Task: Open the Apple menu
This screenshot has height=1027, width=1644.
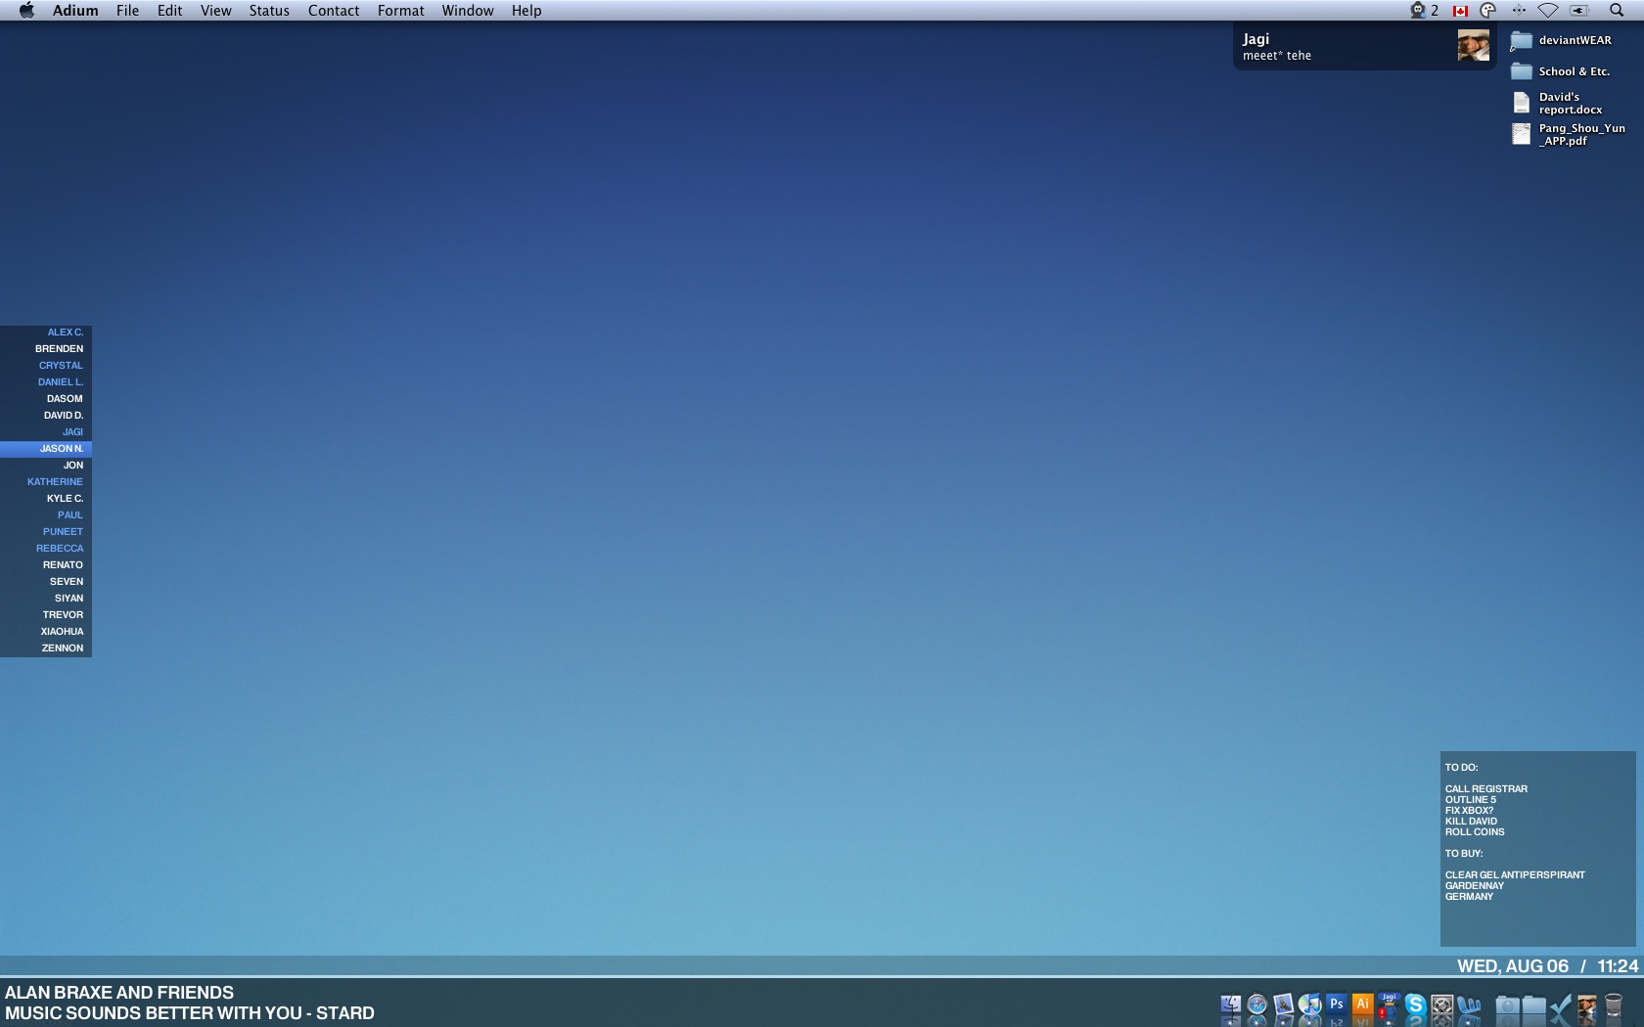Action: click(26, 11)
